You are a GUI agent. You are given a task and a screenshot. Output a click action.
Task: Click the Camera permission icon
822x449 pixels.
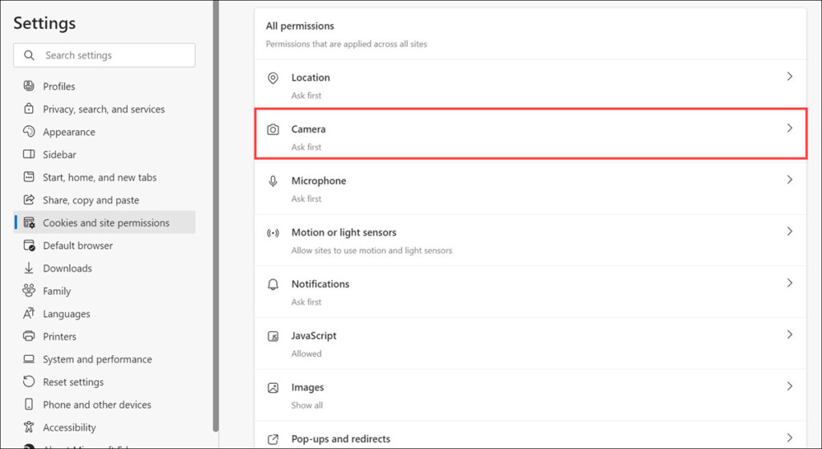(273, 129)
